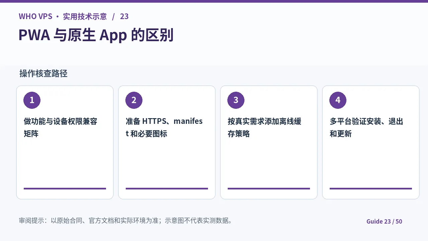Select the slide title "PWA 与原生 App 的区别"
Viewport: 428px width, 241px height.
96,35
